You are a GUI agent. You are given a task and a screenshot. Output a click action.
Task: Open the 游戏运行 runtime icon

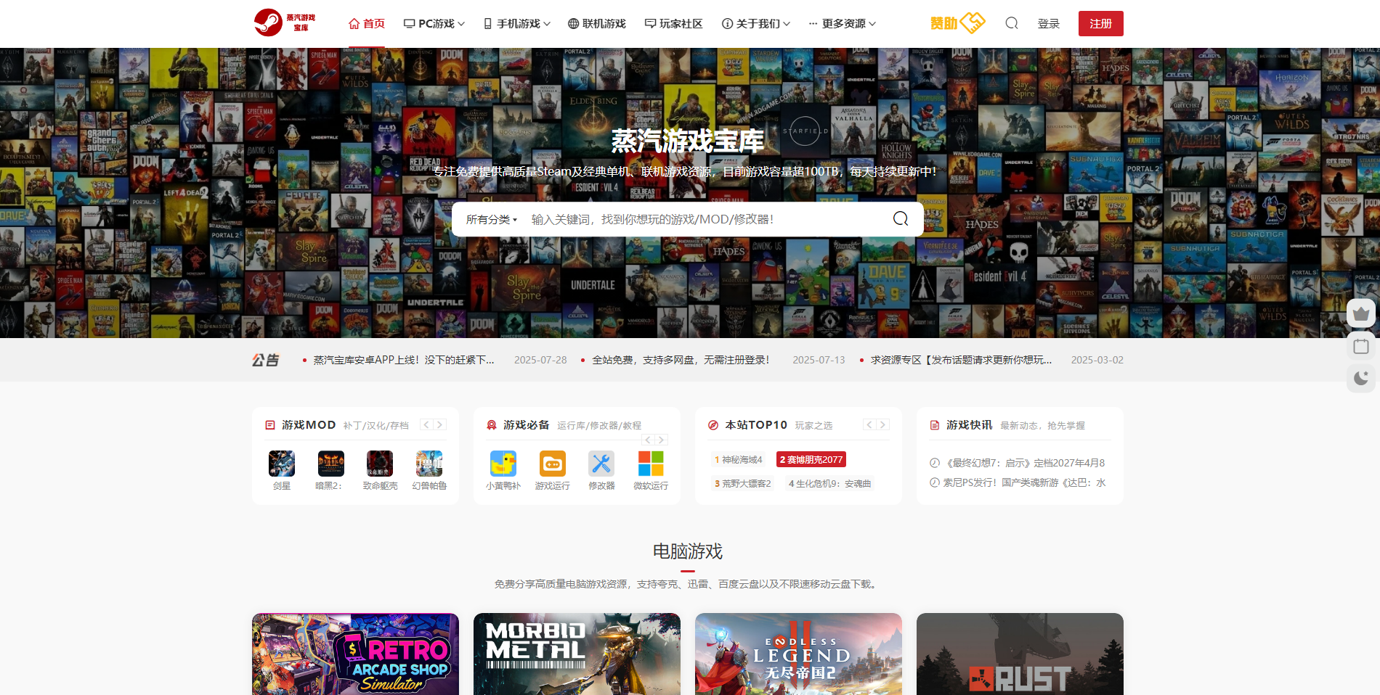pyautogui.click(x=553, y=464)
